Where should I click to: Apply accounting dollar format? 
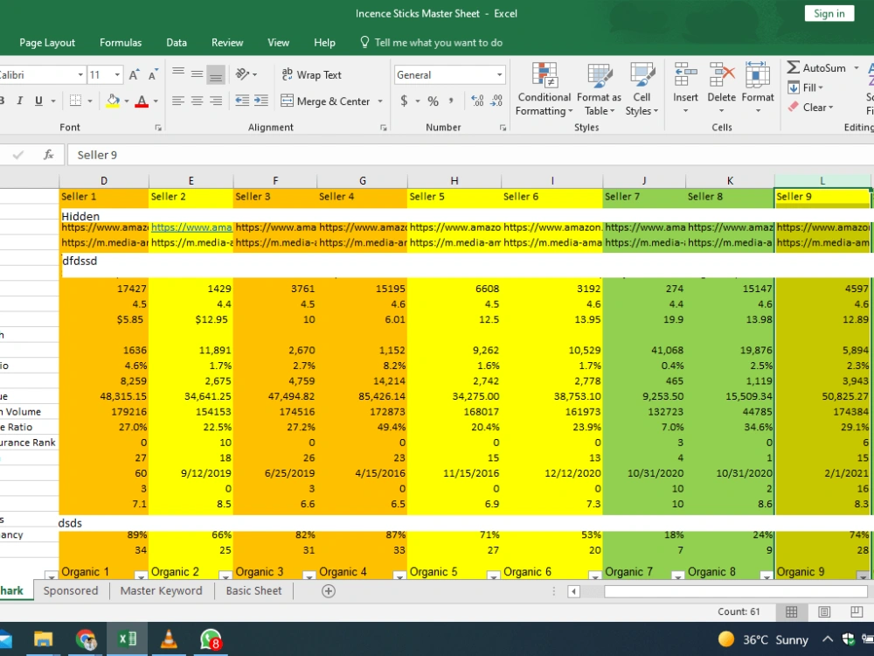pos(404,101)
